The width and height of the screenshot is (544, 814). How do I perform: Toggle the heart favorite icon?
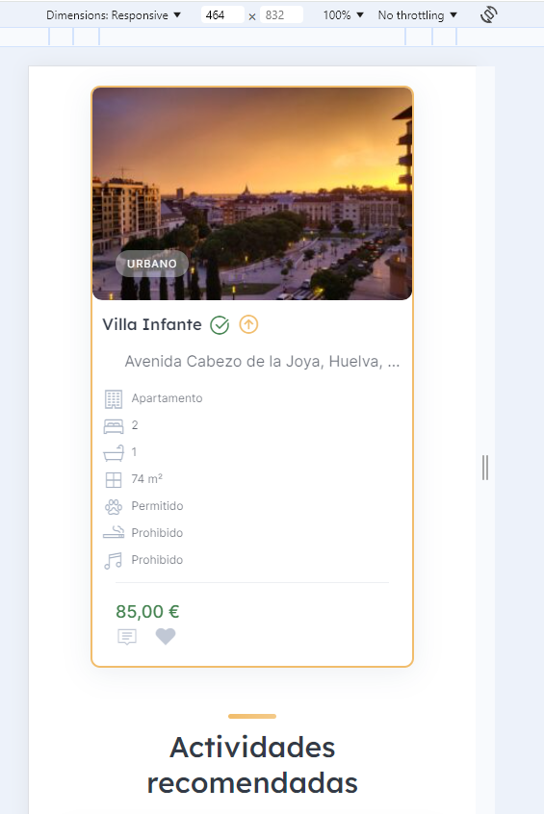point(166,636)
